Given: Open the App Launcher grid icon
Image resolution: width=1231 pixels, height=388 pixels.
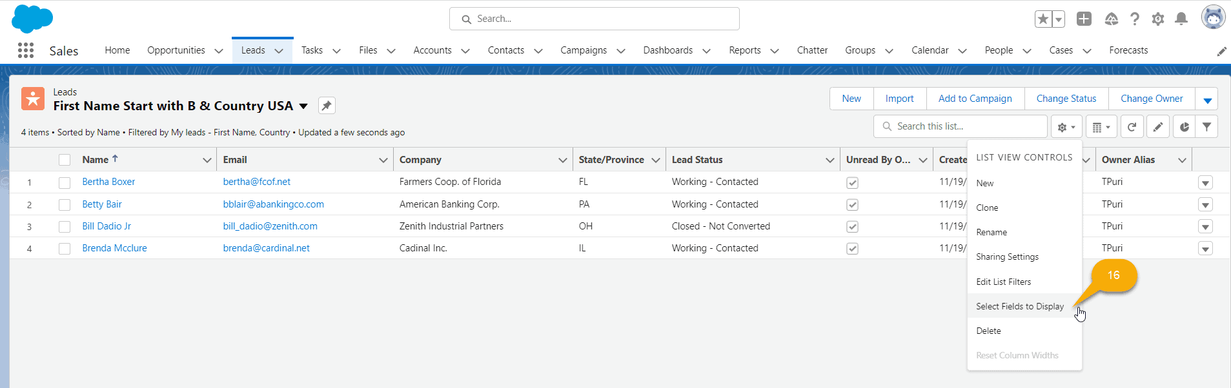Looking at the screenshot, I should click(26, 50).
